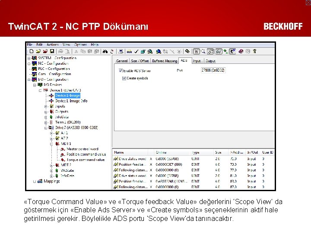The image size is (311, 233).
Task: Click the Find binoculars icon
Action: (105, 51)
